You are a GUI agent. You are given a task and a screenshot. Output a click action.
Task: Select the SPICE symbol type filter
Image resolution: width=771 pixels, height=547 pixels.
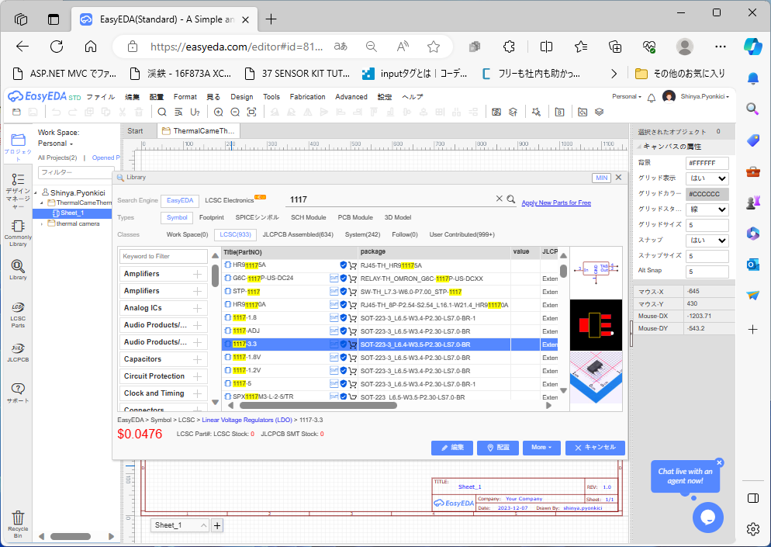coord(258,217)
